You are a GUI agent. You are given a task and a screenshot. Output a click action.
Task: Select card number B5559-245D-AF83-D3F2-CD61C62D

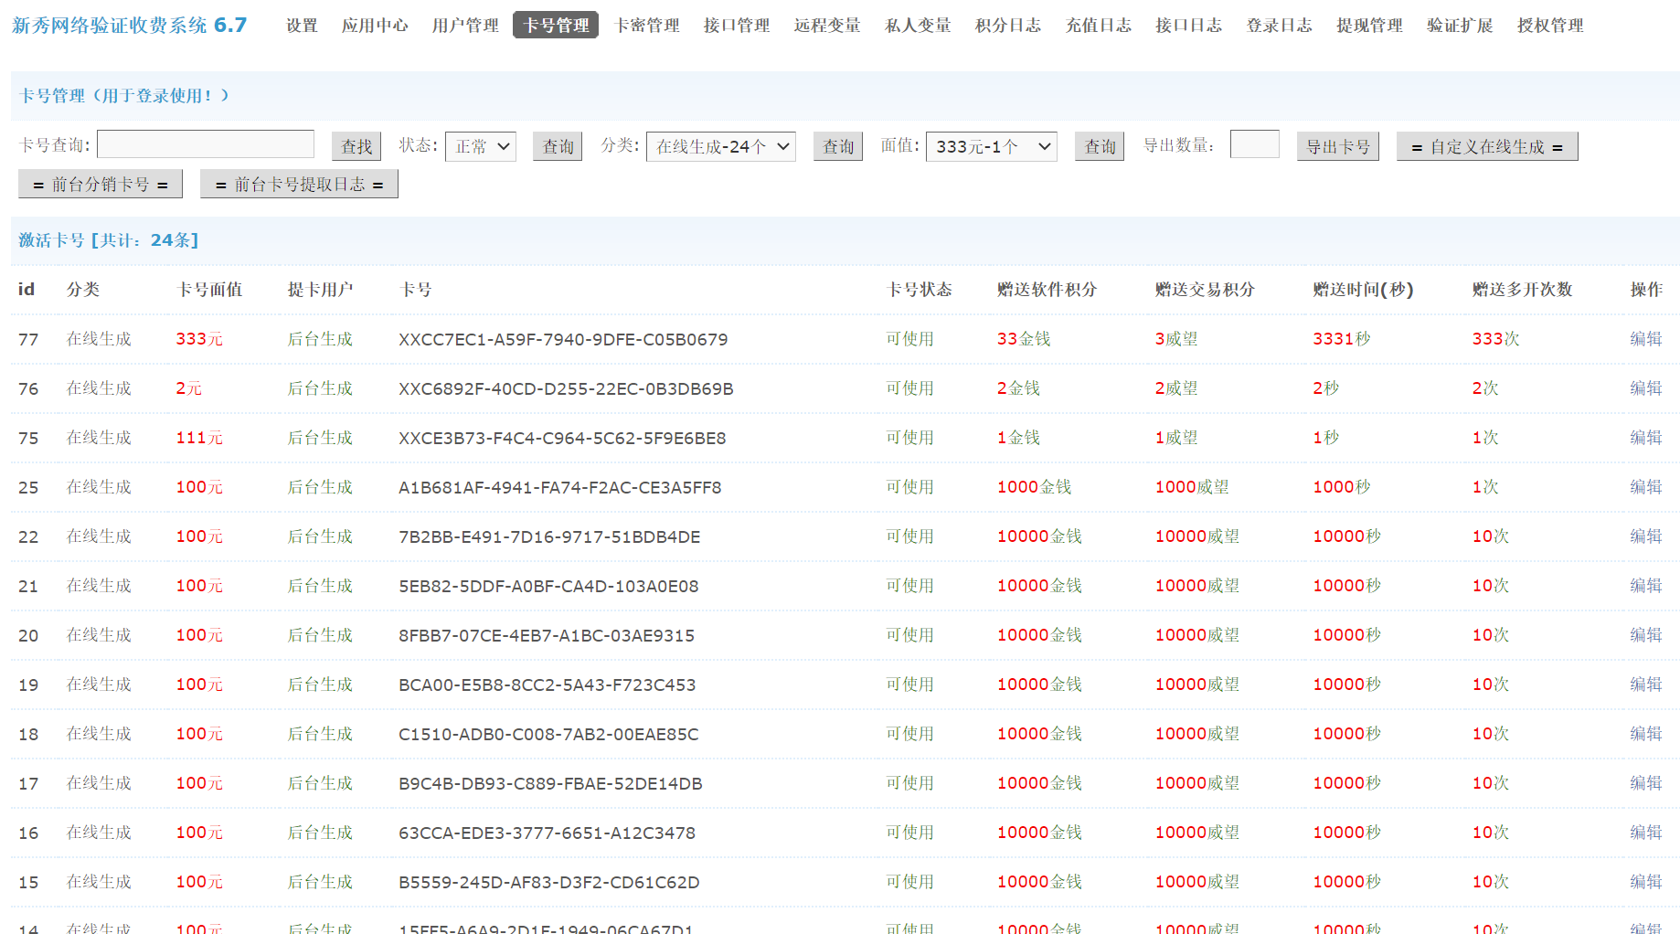point(549,883)
